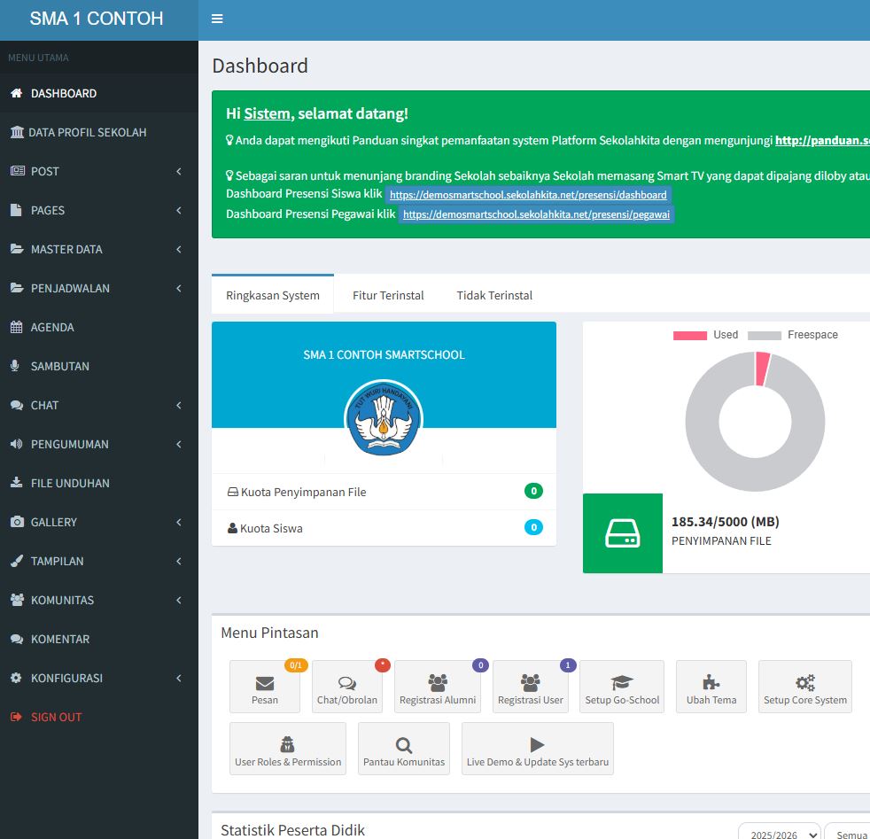The image size is (870, 839).
Task: Open the presensi/dashboard link
Action: (528, 195)
